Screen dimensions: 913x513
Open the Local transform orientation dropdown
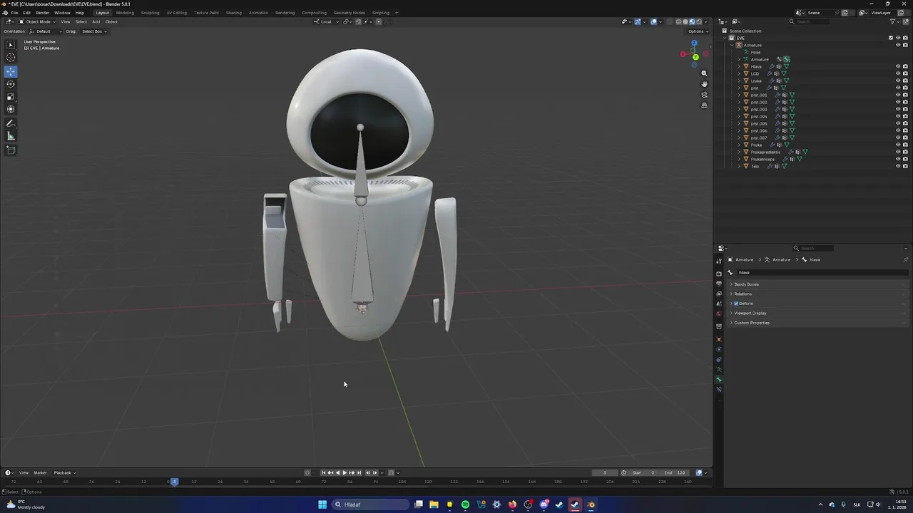pos(326,21)
